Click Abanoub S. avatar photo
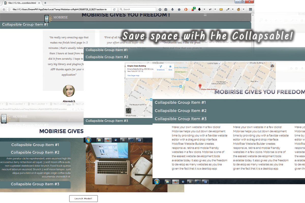The image size is (305, 203). pyautogui.click(x=69, y=91)
